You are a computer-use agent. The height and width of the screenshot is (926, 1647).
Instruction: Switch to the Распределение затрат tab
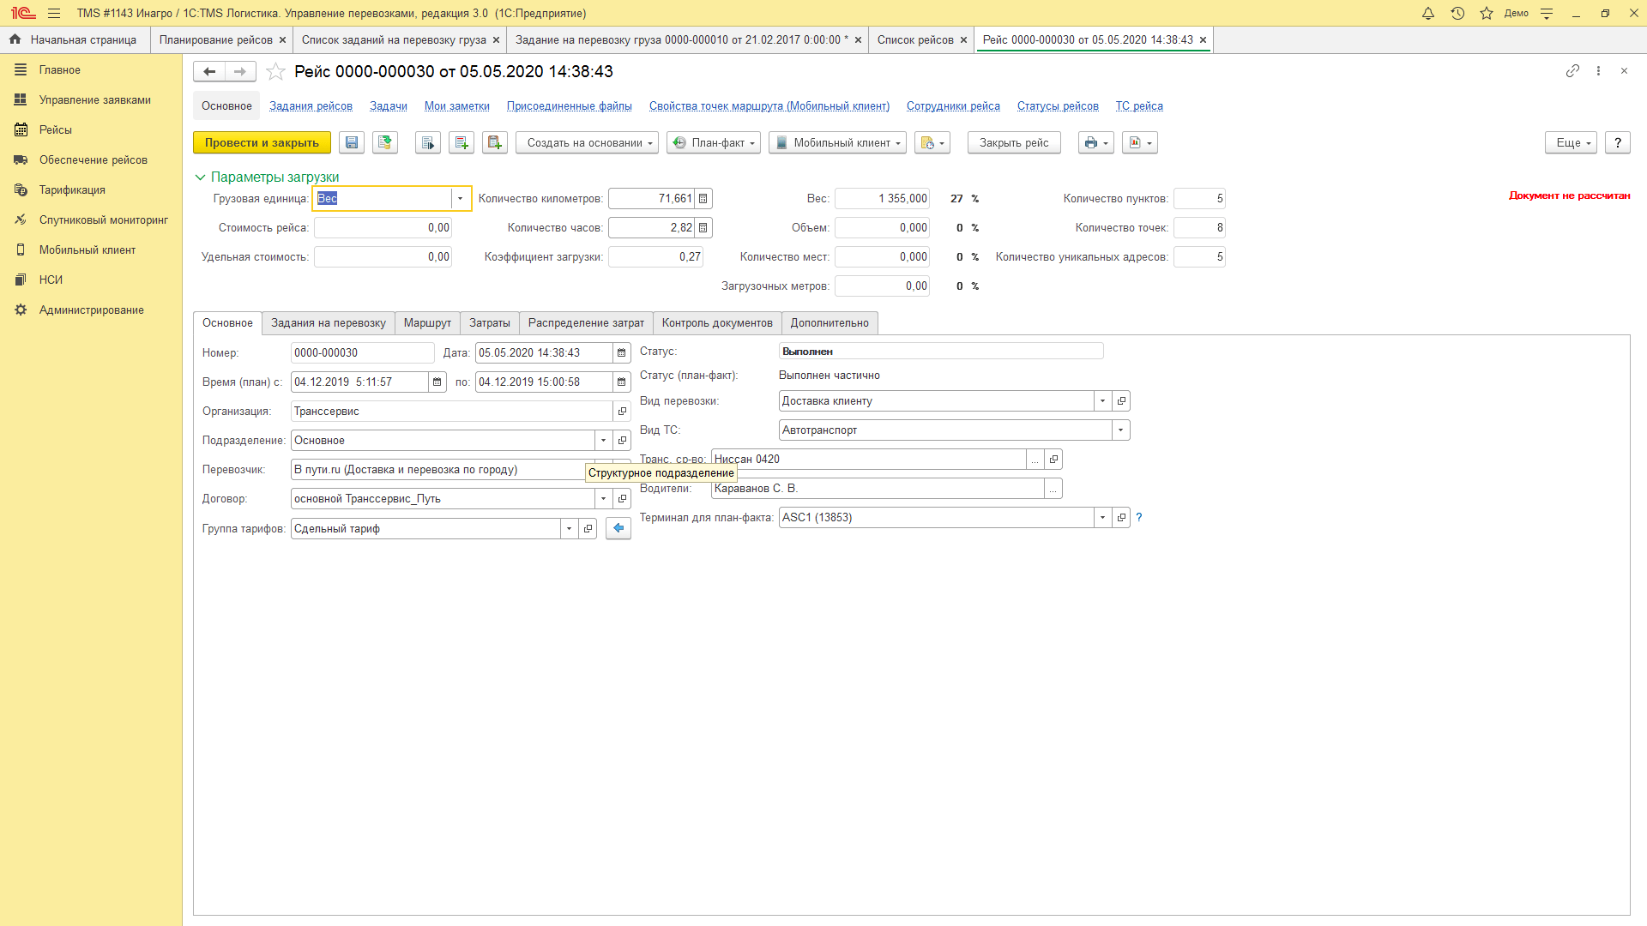point(586,323)
